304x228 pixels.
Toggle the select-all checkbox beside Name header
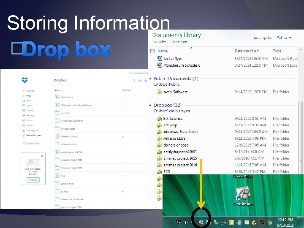point(152,51)
